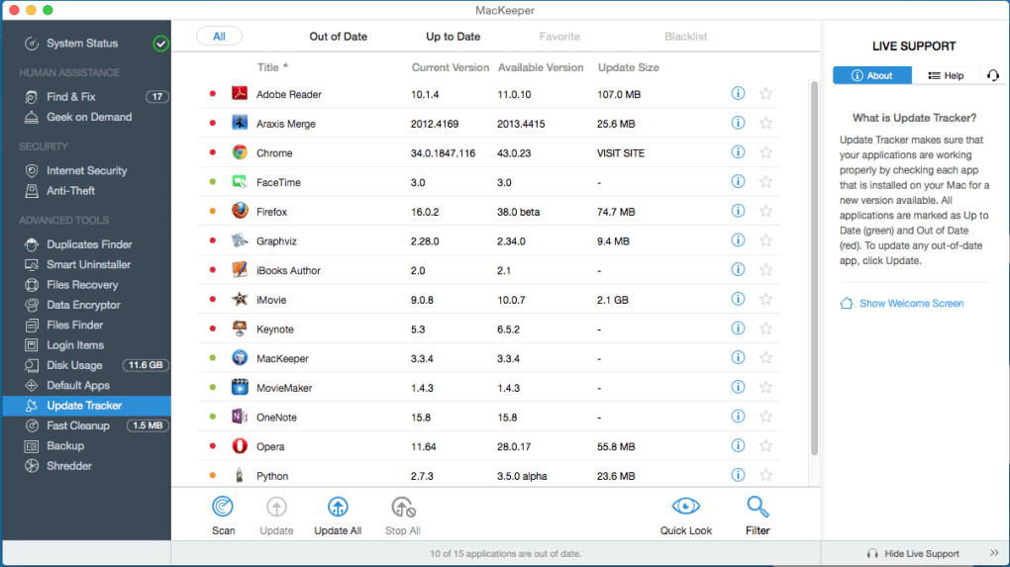Star Chrome as a favorite
Image resolution: width=1010 pixels, height=567 pixels.
pyautogui.click(x=765, y=151)
